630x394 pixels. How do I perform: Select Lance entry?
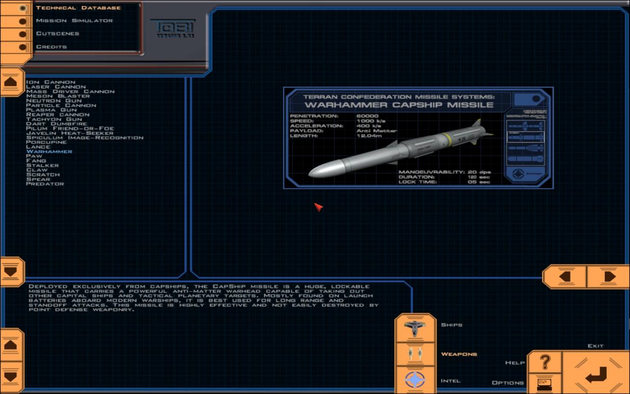pos(38,147)
